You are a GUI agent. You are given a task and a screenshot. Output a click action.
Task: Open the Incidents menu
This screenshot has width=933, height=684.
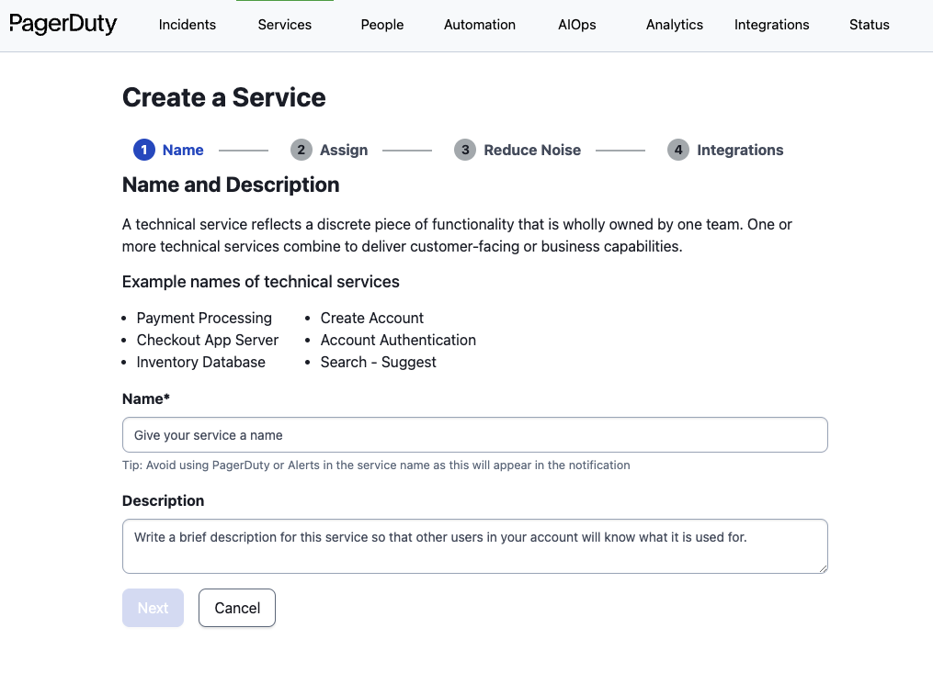(188, 25)
